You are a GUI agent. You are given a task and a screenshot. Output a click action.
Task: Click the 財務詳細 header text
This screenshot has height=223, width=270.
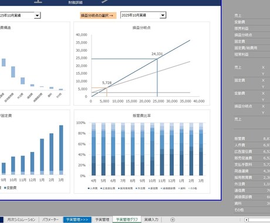coord(75,2)
